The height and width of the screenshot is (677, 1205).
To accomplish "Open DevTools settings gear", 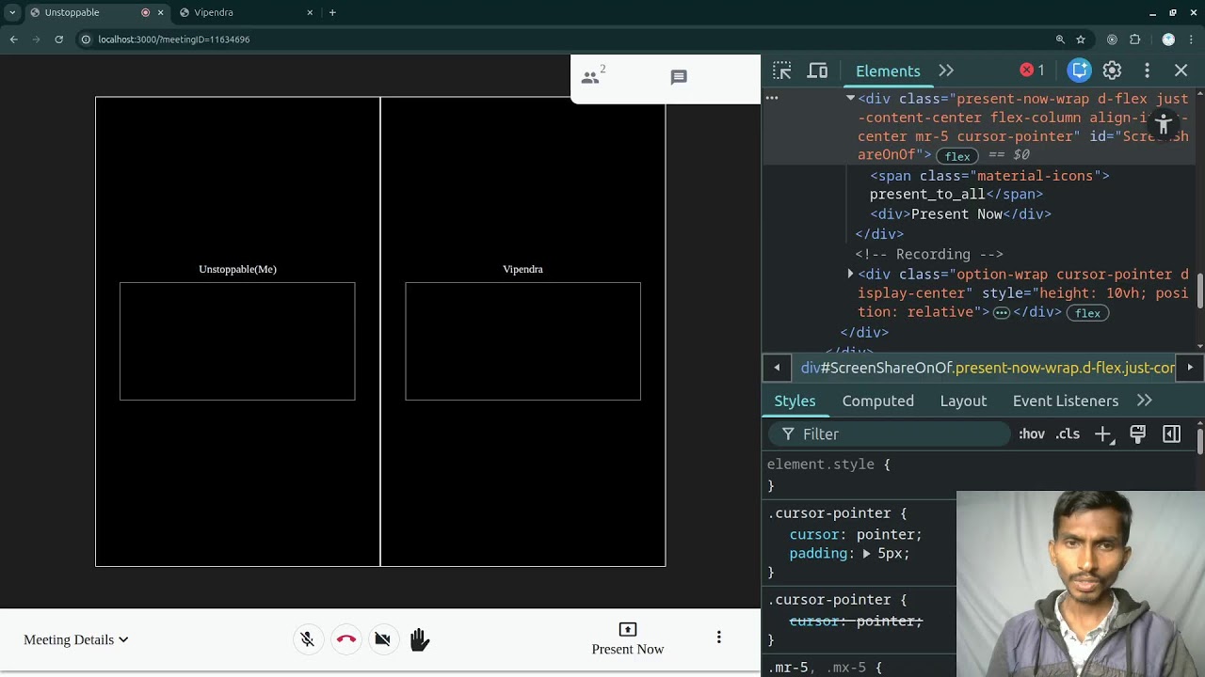I will (x=1112, y=71).
